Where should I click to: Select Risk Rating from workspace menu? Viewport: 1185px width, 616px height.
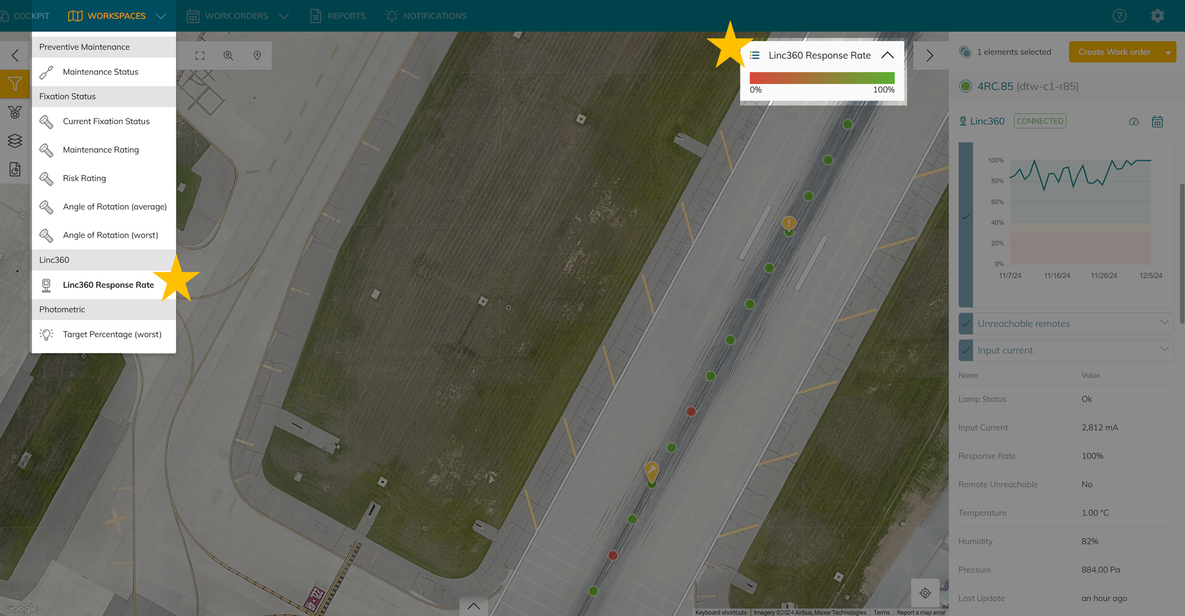84,178
